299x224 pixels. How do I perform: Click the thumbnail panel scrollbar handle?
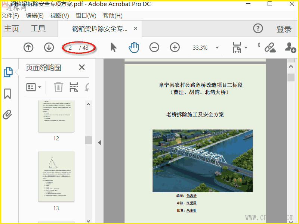(x=88, y=140)
